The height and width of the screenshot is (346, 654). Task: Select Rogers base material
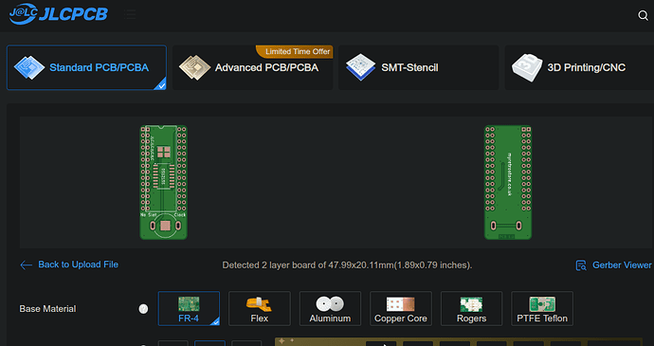tap(471, 308)
